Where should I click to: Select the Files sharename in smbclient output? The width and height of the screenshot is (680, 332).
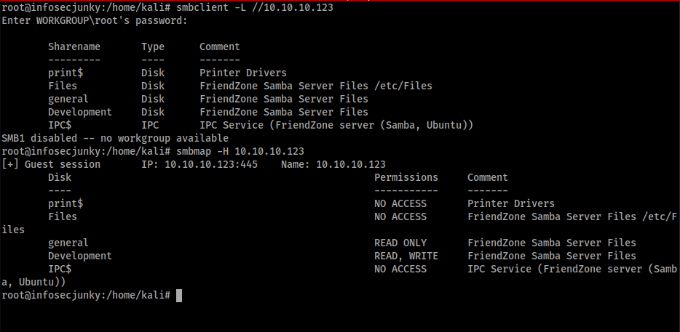pyautogui.click(x=63, y=86)
